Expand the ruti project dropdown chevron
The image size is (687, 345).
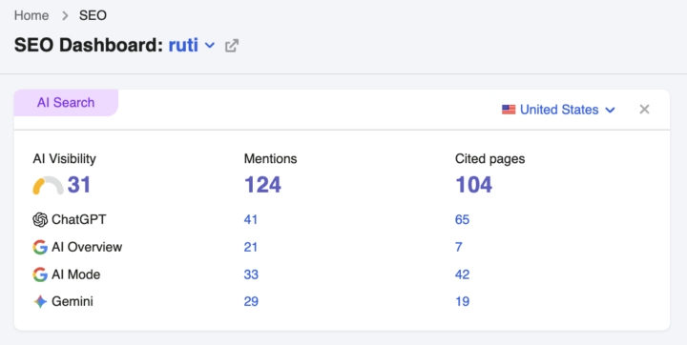point(210,45)
